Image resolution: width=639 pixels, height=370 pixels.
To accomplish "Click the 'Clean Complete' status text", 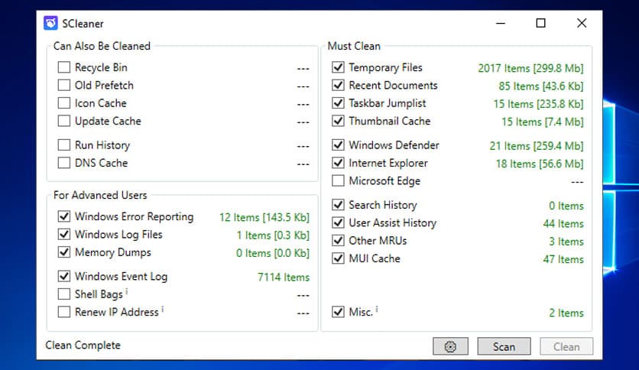I will coord(83,345).
